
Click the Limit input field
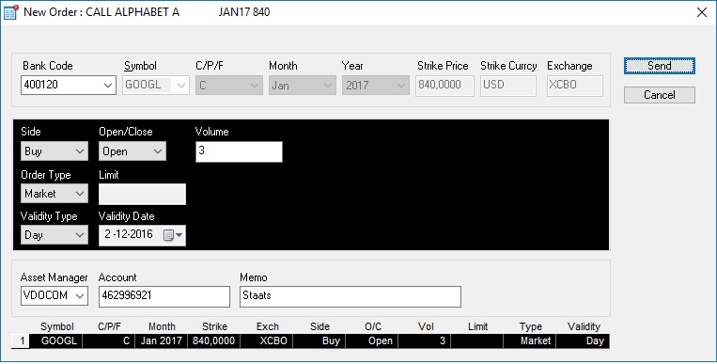[142, 194]
